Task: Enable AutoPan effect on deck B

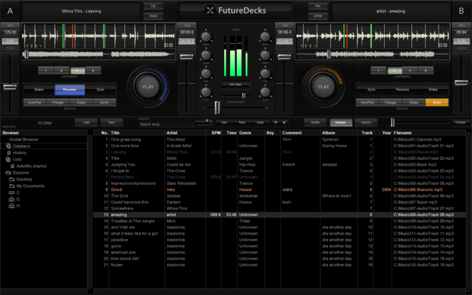Action: click(x=368, y=102)
